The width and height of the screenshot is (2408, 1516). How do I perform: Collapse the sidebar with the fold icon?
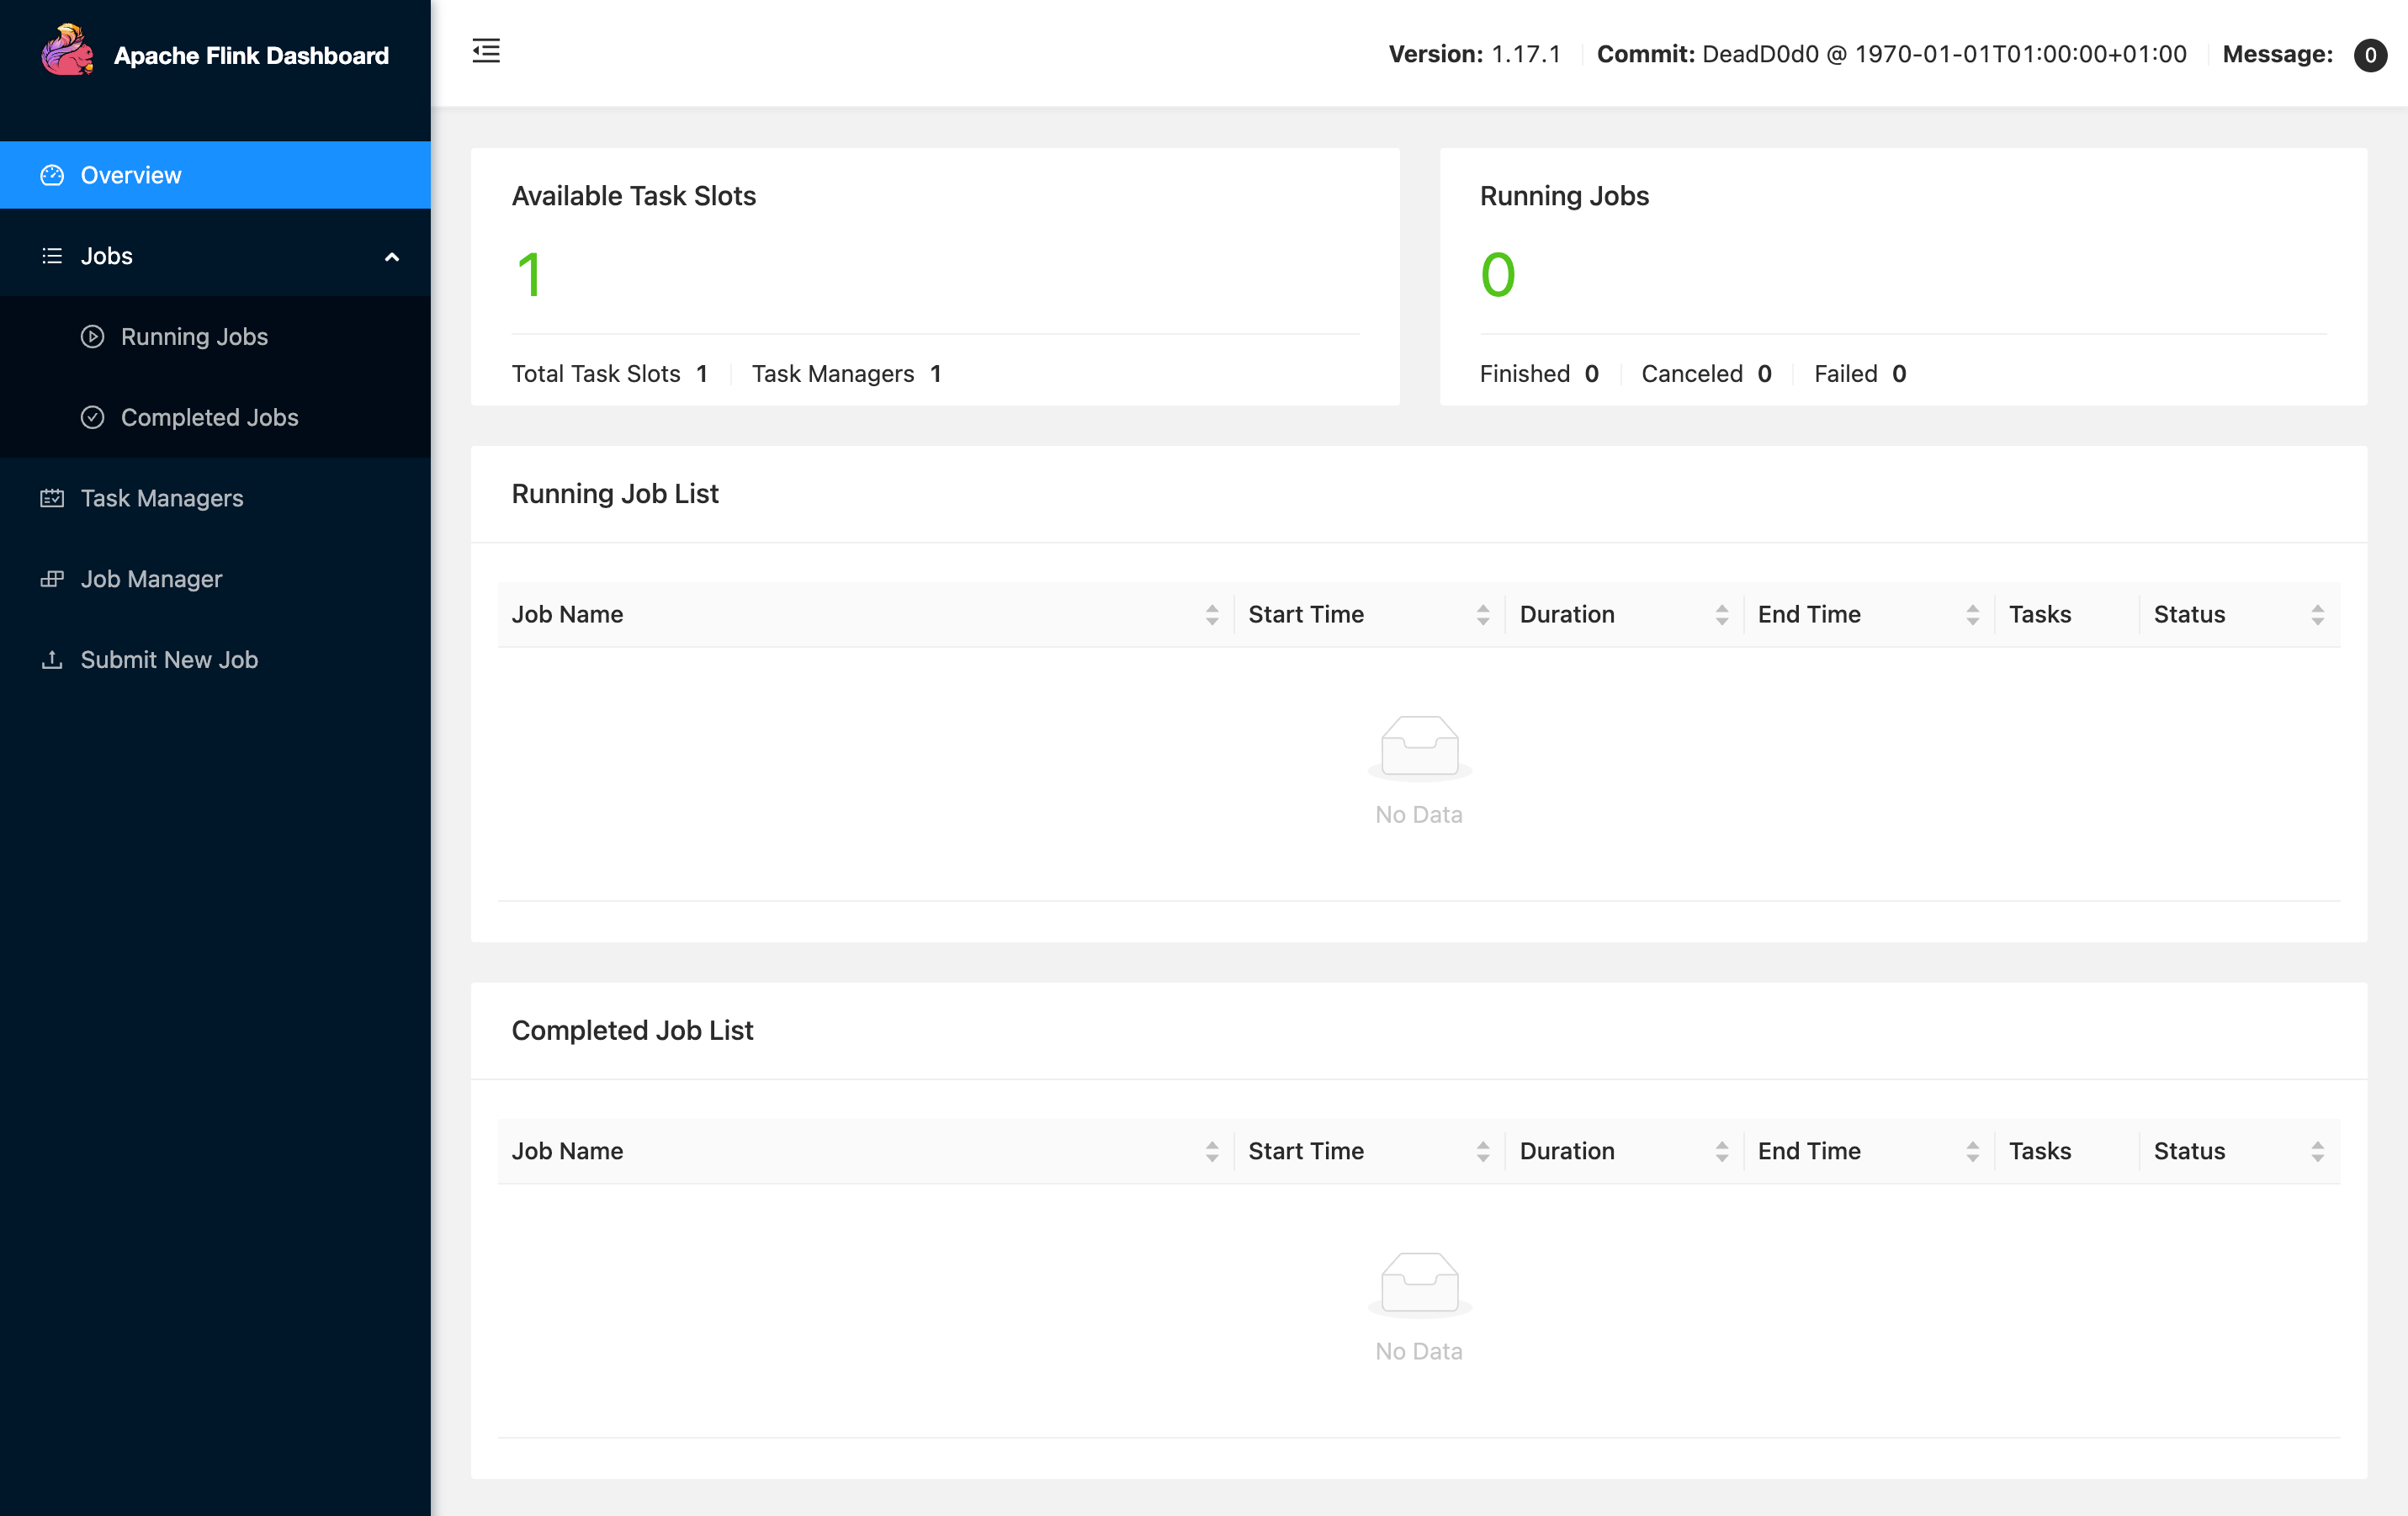[486, 51]
